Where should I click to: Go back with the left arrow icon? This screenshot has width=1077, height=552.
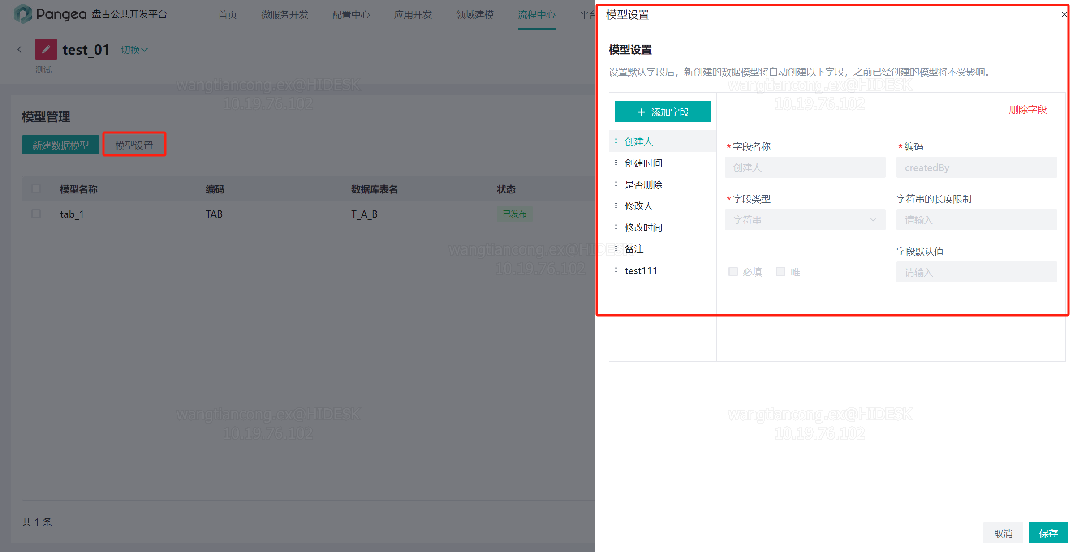click(x=19, y=50)
